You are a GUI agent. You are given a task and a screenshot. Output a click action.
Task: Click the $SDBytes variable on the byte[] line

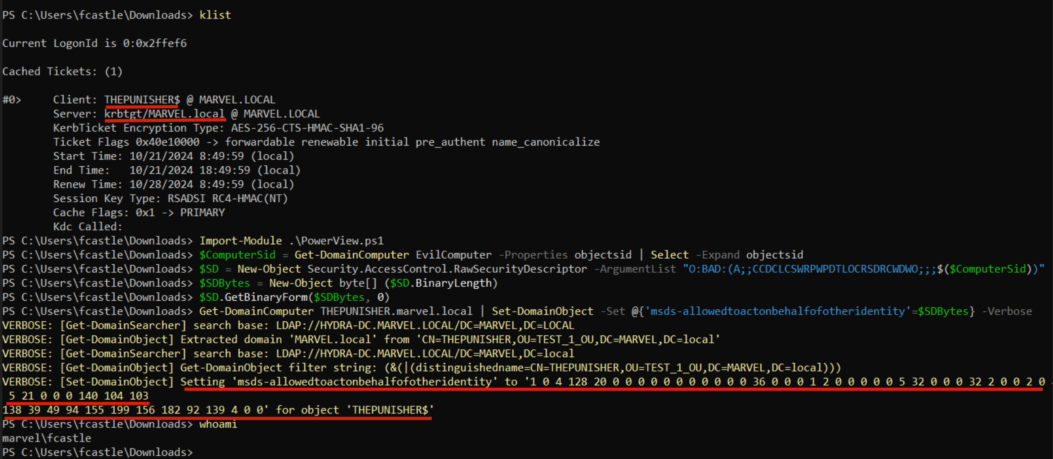click(224, 283)
